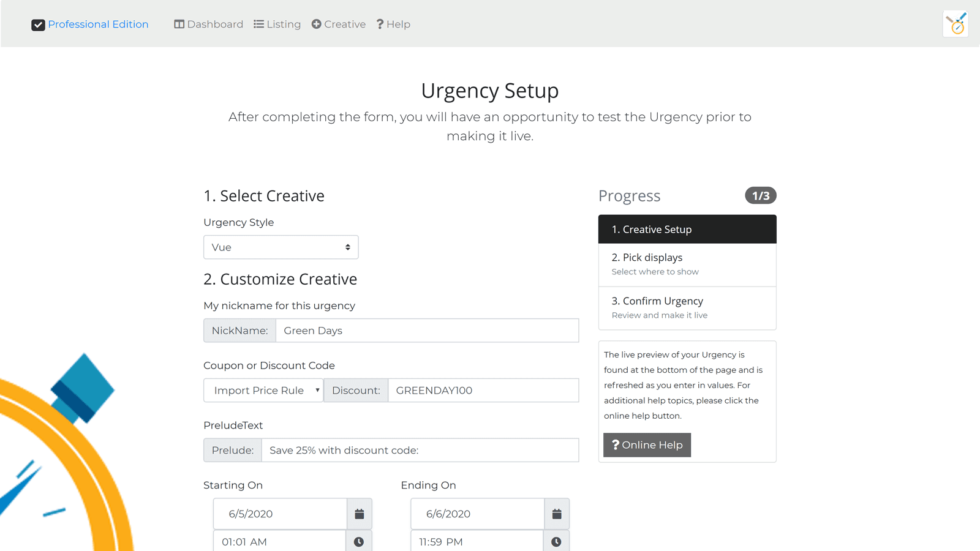The width and height of the screenshot is (980, 551).
Task: Open the Ending On calendar picker icon
Action: coord(556,514)
